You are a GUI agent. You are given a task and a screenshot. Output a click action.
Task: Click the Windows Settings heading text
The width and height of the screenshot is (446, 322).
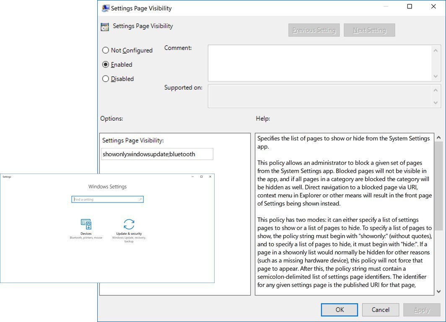pos(107,187)
